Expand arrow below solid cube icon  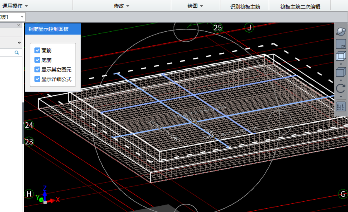341,80
